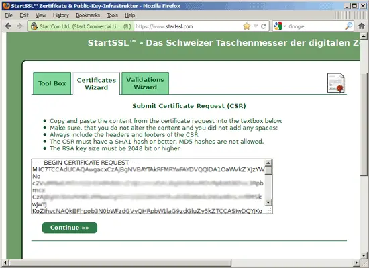Bookmark this page with the star icon
The image size is (369, 268).
coord(247,26)
